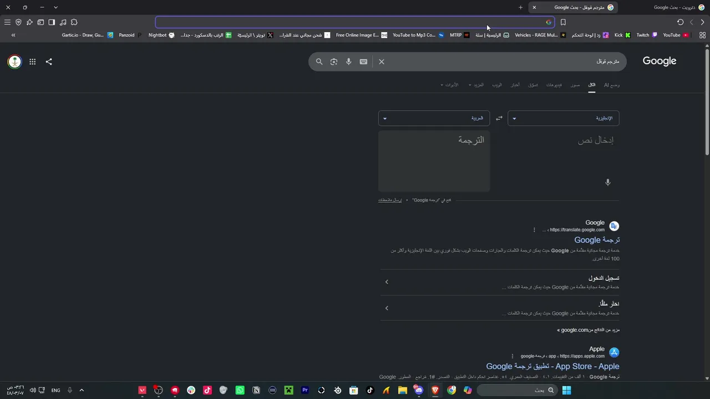Open the Google apps grid
The height and width of the screenshot is (399, 710).
33,62
